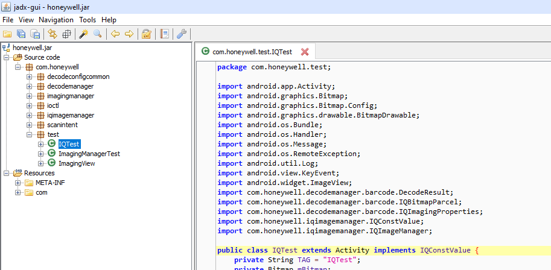The width and height of the screenshot is (551, 270).
Task: Open the View menu
Action: click(26, 20)
